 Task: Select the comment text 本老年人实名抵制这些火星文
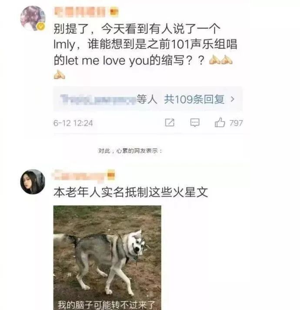pos(131,192)
